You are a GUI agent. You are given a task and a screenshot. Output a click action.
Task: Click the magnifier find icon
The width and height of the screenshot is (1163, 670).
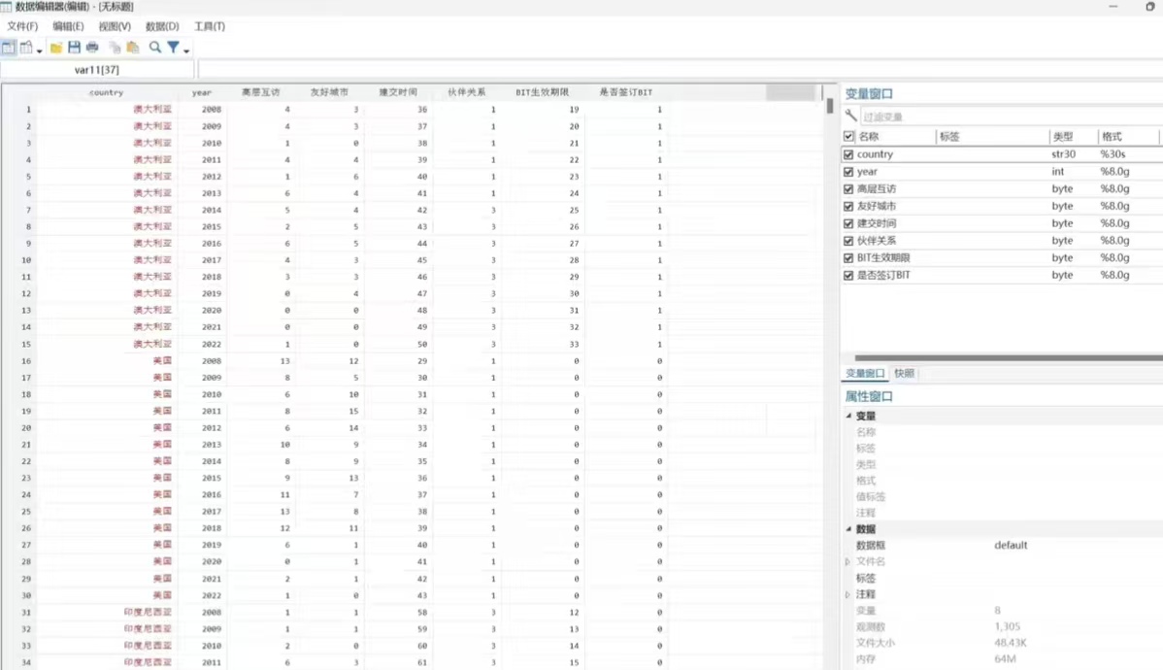tap(155, 48)
